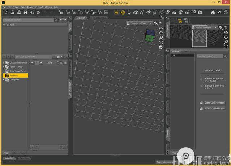Screen dimensions: 231x166
Task: Toggle the V visibility column header
Action: click(4, 25)
